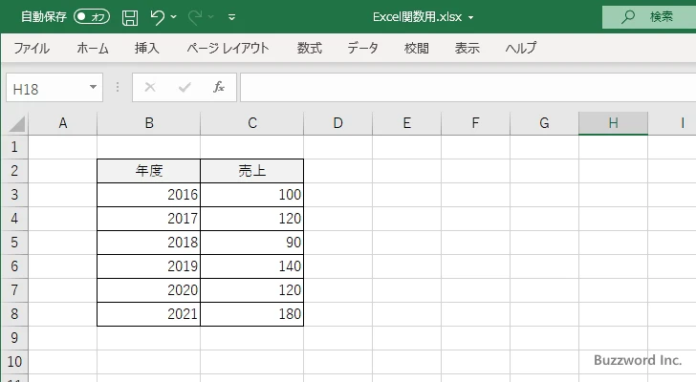Switch to the 数式 (Formulas) tab
This screenshot has height=382, width=696.
click(x=310, y=48)
